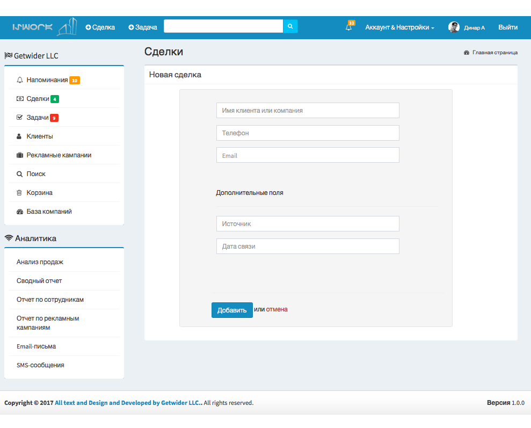Open the Задачи sidebar item
Image resolution: width=531 pixels, height=428 pixels.
pyautogui.click(x=38, y=118)
